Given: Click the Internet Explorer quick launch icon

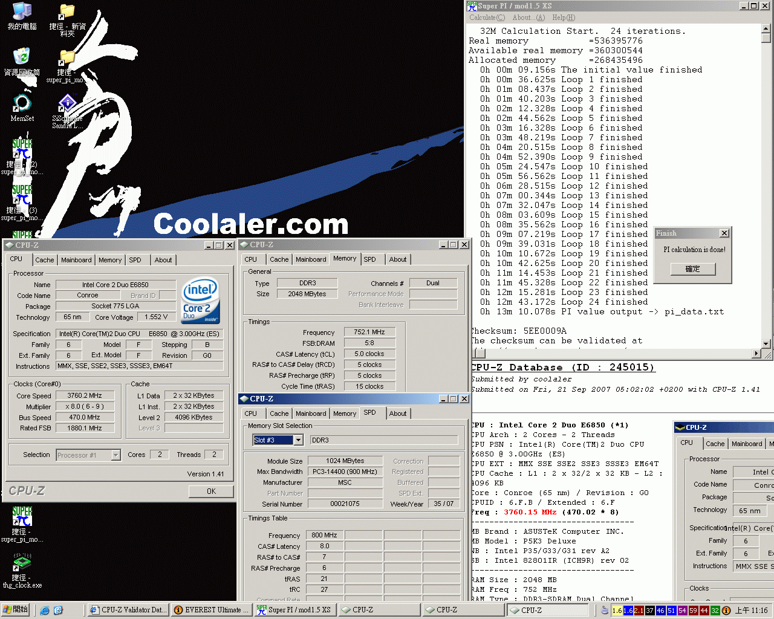Looking at the screenshot, I should 45,610.
